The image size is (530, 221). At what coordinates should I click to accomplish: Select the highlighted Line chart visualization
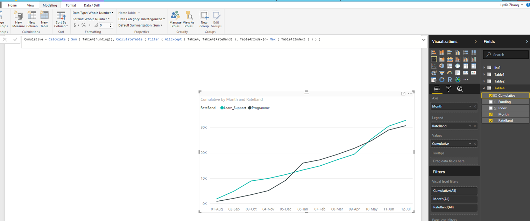[x=434, y=59]
